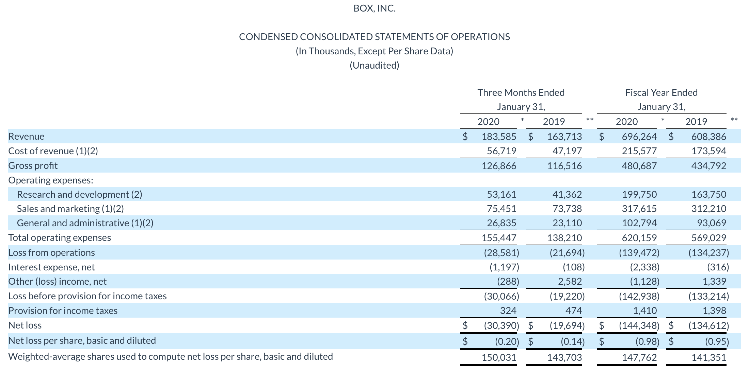Select the Sales and marketing value 75,451
This screenshot has width=749, height=373.
[x=502, y=209]
